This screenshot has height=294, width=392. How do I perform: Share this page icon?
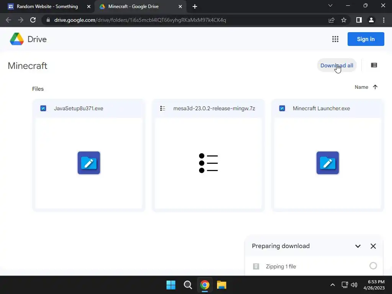click(x=332, y=20)
